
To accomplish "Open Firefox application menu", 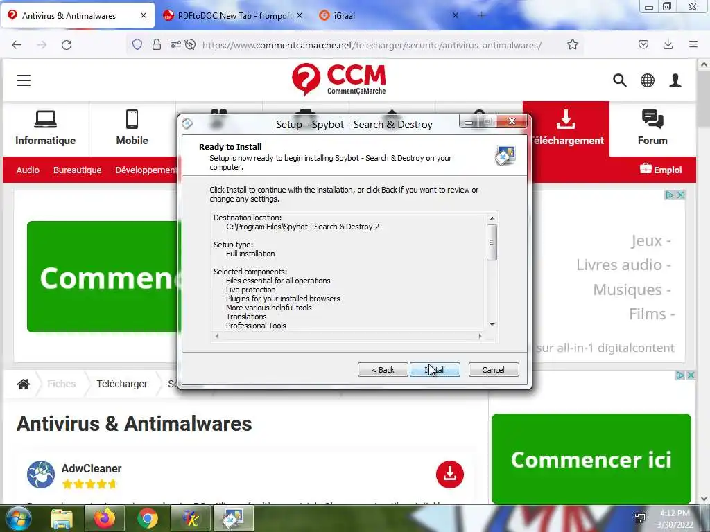I will 693,44.
